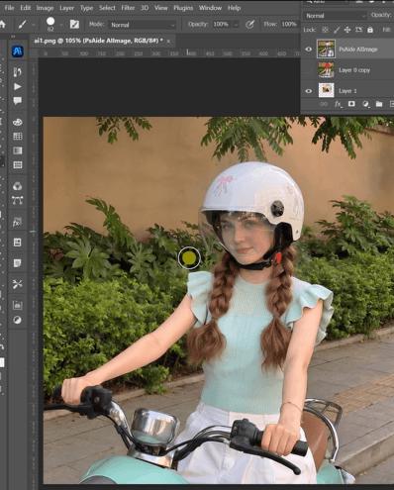Open the Actions panel play icon
Screen dimensions: 394x490
tap(17, 86)
